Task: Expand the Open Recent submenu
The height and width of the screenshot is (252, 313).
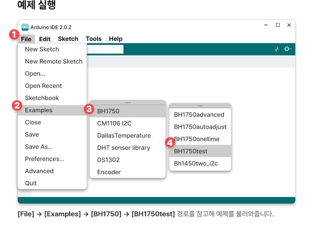Action: click(x=43, y=86)
